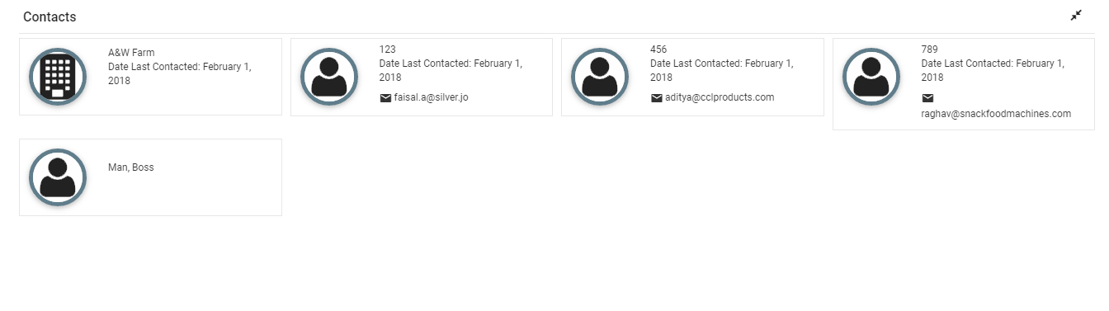Viewport: 1109px width, 311px height.
Task: Click the person avatar for contact 789
Action: coord(871,77)
